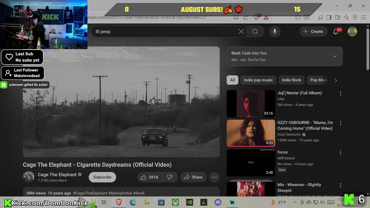This screenshot has width=370, height=208.
Task: Open options for Joji Nectar video
Action: 340,93
